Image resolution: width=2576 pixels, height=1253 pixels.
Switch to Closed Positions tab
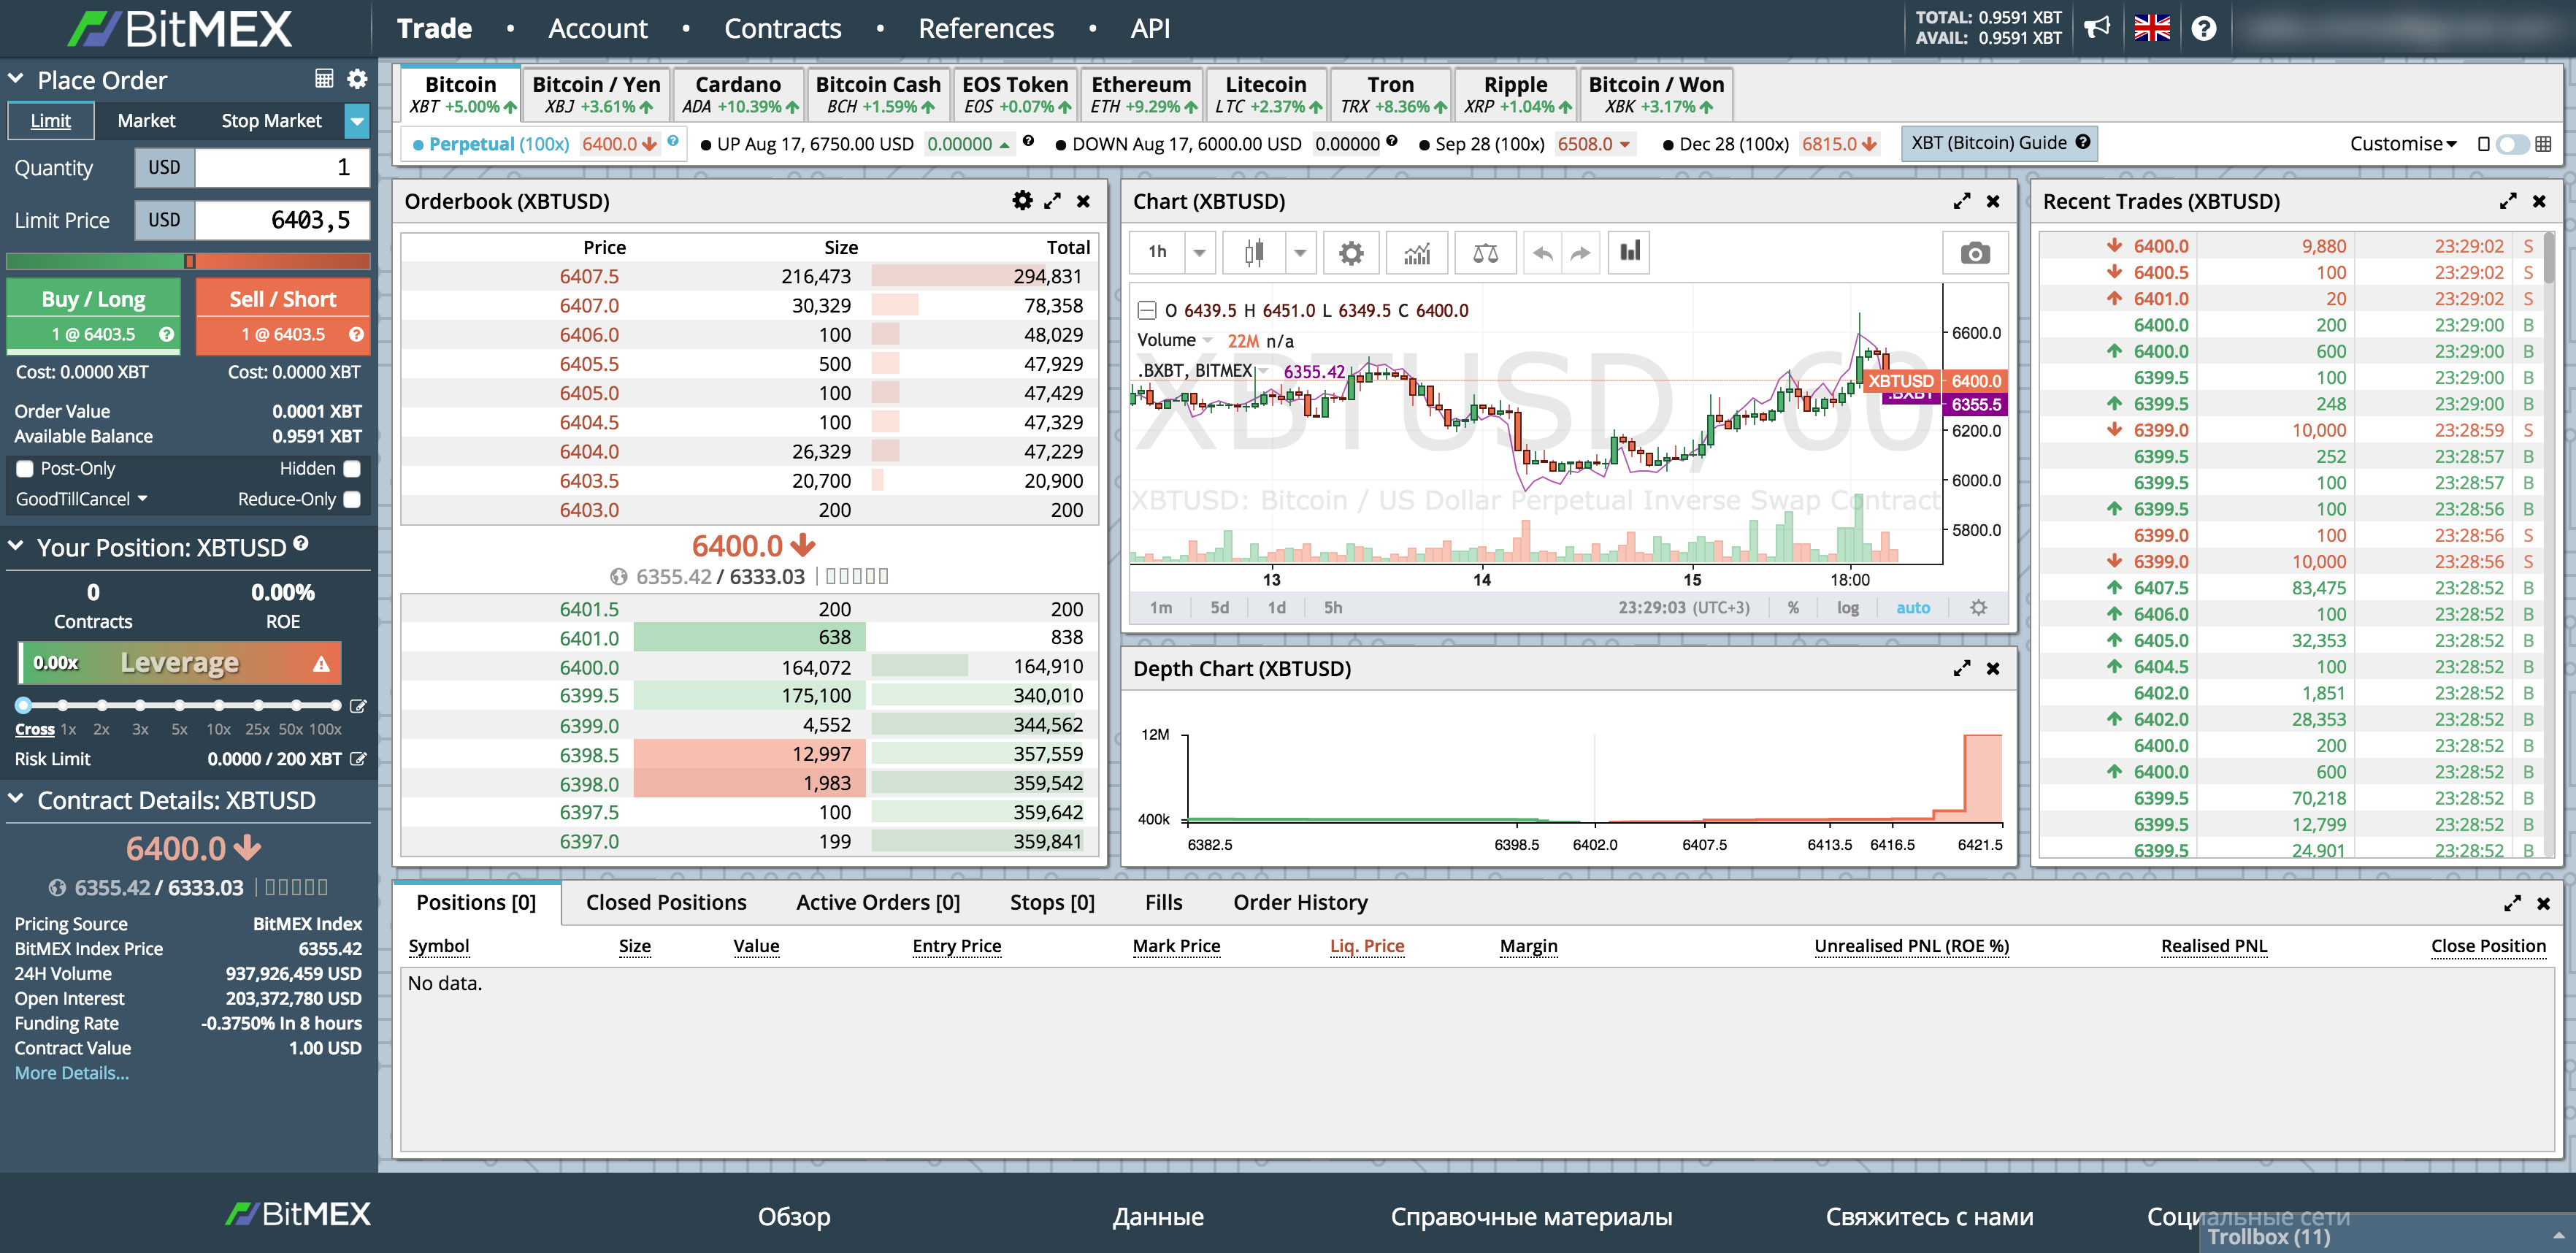pos(666,903)
